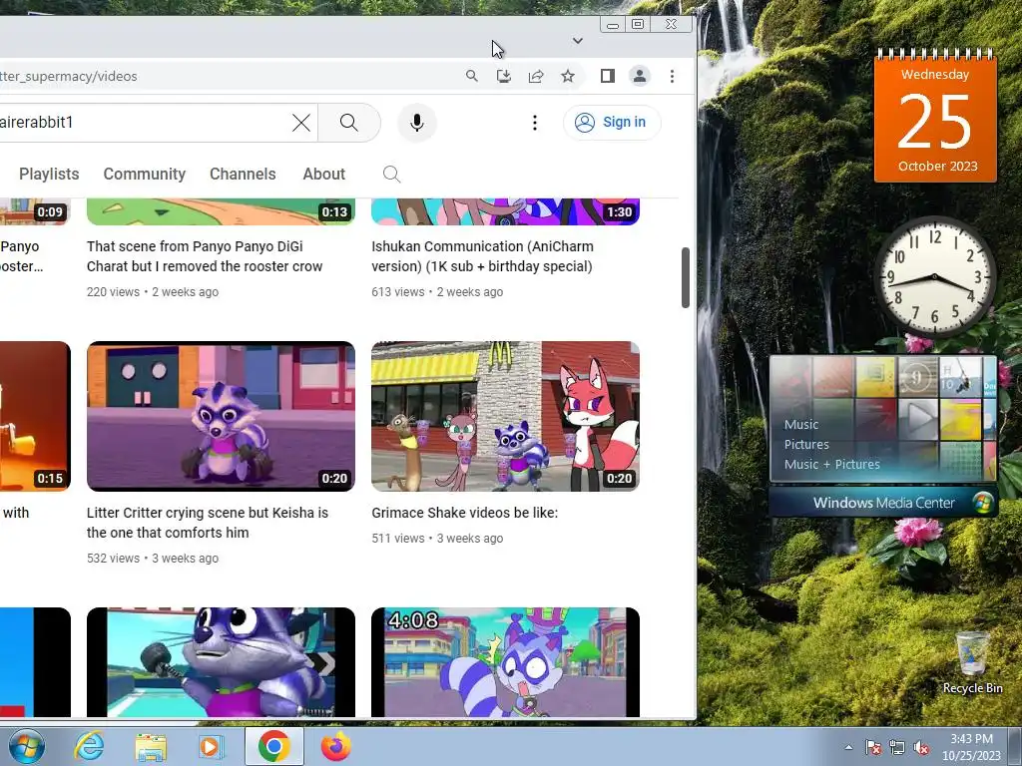Click the play tile in Media Center gadget
Screen dimensions: 1022x766
click(918, 419)
